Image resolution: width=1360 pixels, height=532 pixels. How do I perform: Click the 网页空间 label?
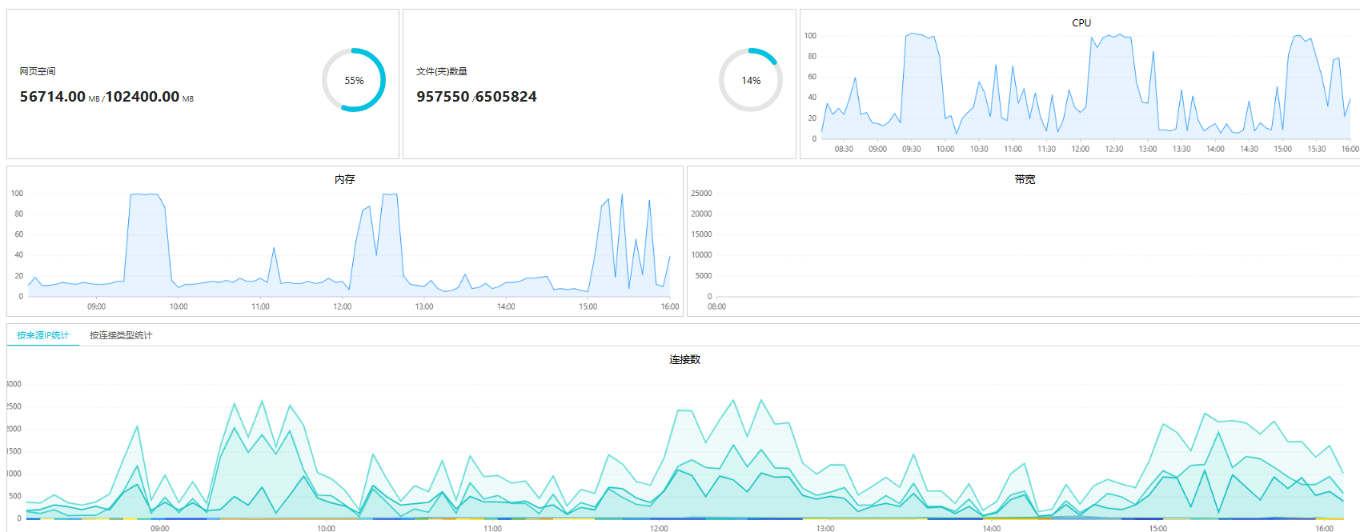click(38, 71)
